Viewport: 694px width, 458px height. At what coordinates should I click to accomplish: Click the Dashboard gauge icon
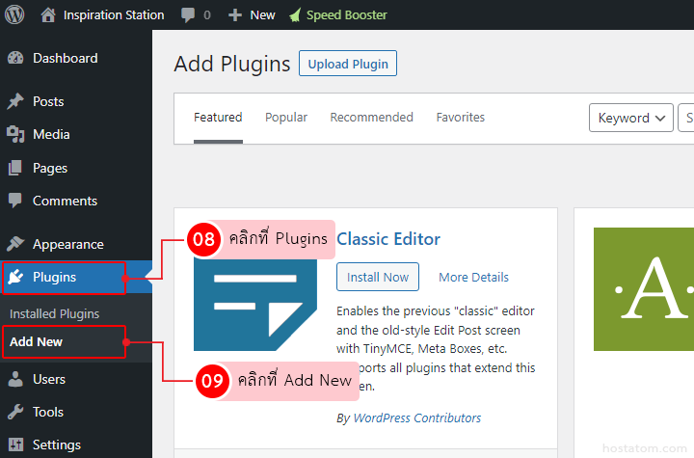[15, 58]
